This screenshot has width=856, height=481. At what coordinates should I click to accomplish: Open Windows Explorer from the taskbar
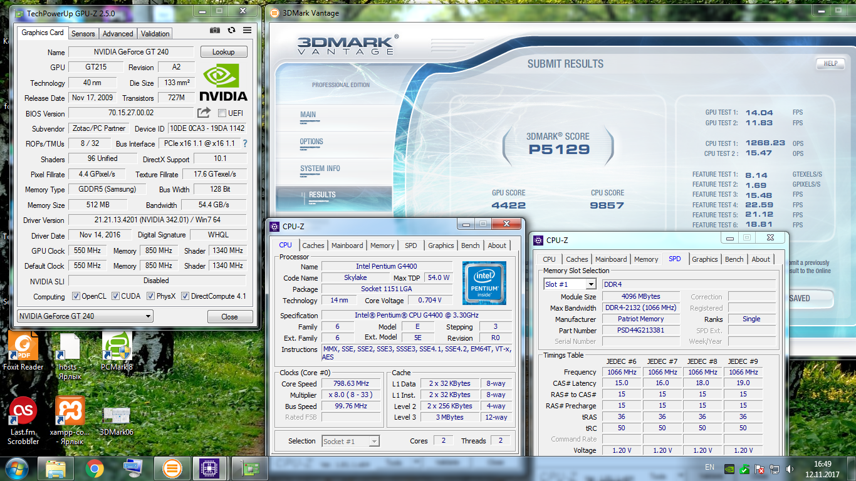(56, 468)
